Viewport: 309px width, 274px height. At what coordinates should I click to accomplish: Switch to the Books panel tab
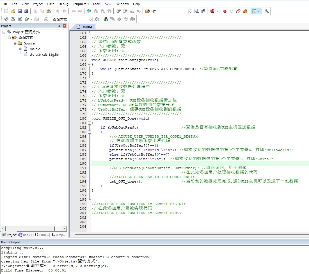[25, 235]
